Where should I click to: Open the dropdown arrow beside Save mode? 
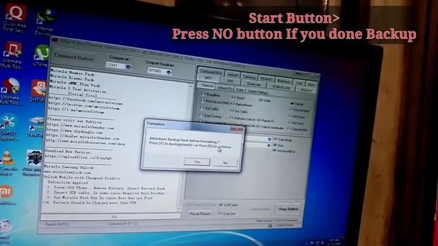click(270, 139)
